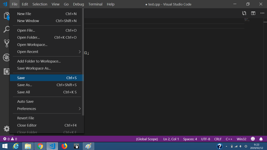Switch to Chrome from taskbar
Image resolution: width=267 pixels, height=150 pixels.
pyautogui.click(x=40, y=146)
